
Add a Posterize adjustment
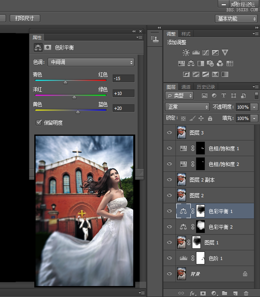click(x=196, y=74)
